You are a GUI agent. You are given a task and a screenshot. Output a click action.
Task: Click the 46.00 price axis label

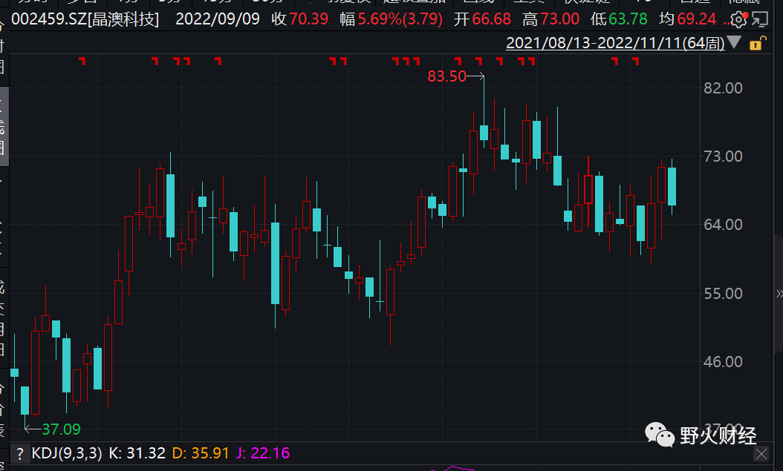pyautogui.click(x=723, y=362)
